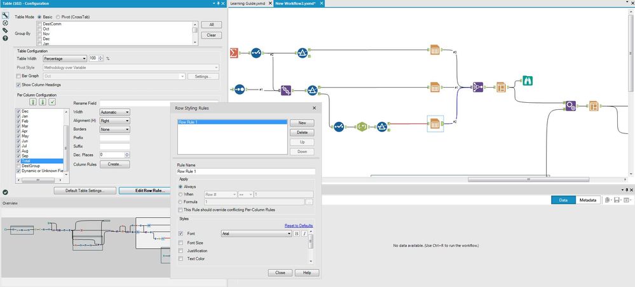Open the help question mark icon
The width and height of the screenshot is (635, 287).
click(5, 38)
